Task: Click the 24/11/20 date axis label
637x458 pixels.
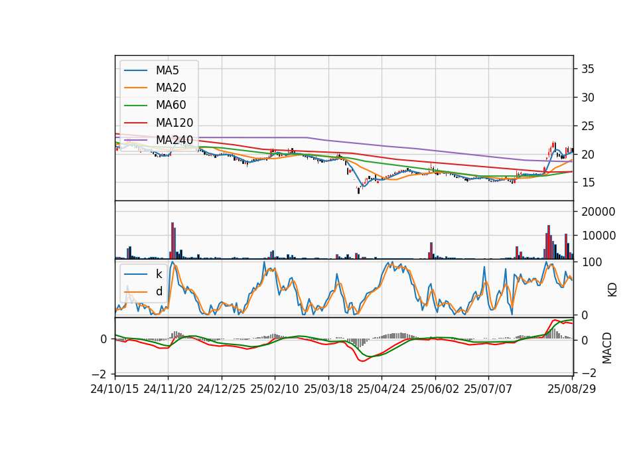Action: click(168, 389)
